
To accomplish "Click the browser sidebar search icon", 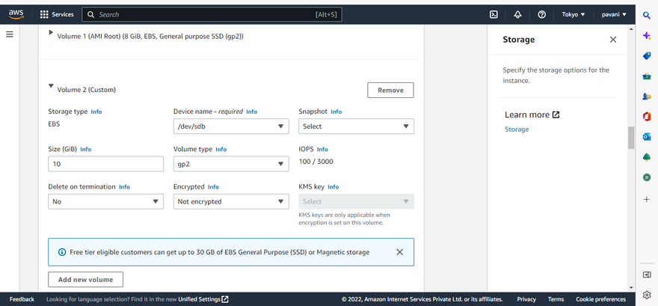I will 646,15.
